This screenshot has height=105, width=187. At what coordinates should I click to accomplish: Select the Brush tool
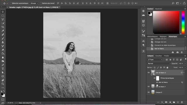[x=3, y=38]
